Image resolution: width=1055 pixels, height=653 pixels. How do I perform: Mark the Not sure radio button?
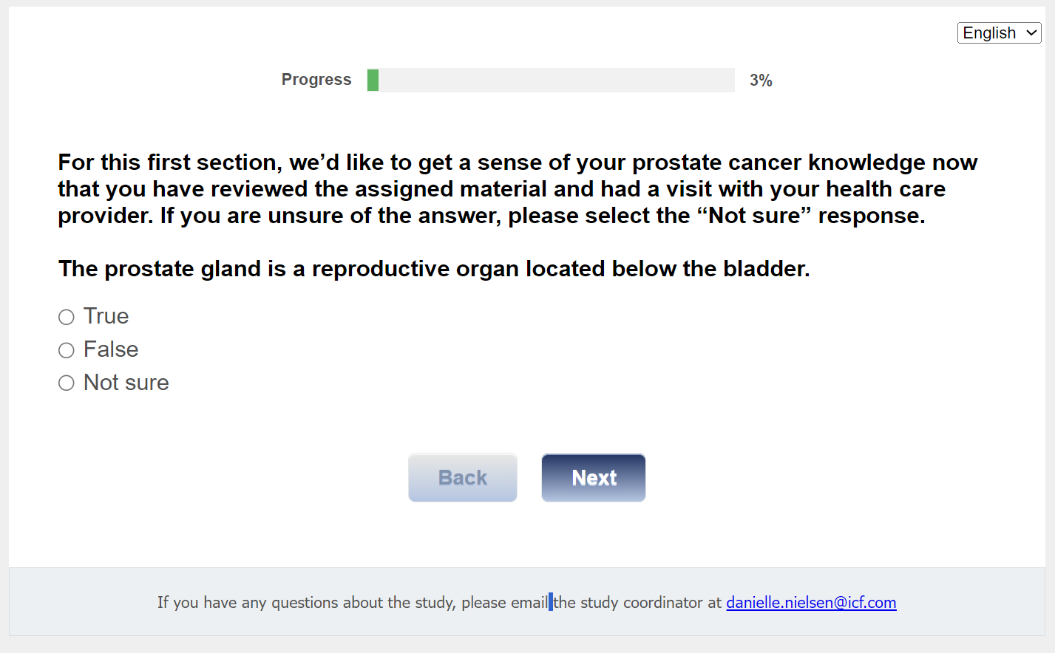tap(67, 383)
